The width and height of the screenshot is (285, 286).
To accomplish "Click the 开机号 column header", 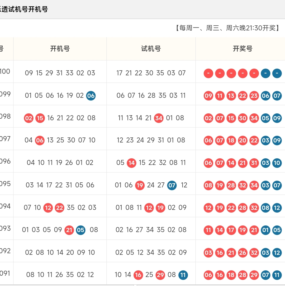I will pos(60,49).
